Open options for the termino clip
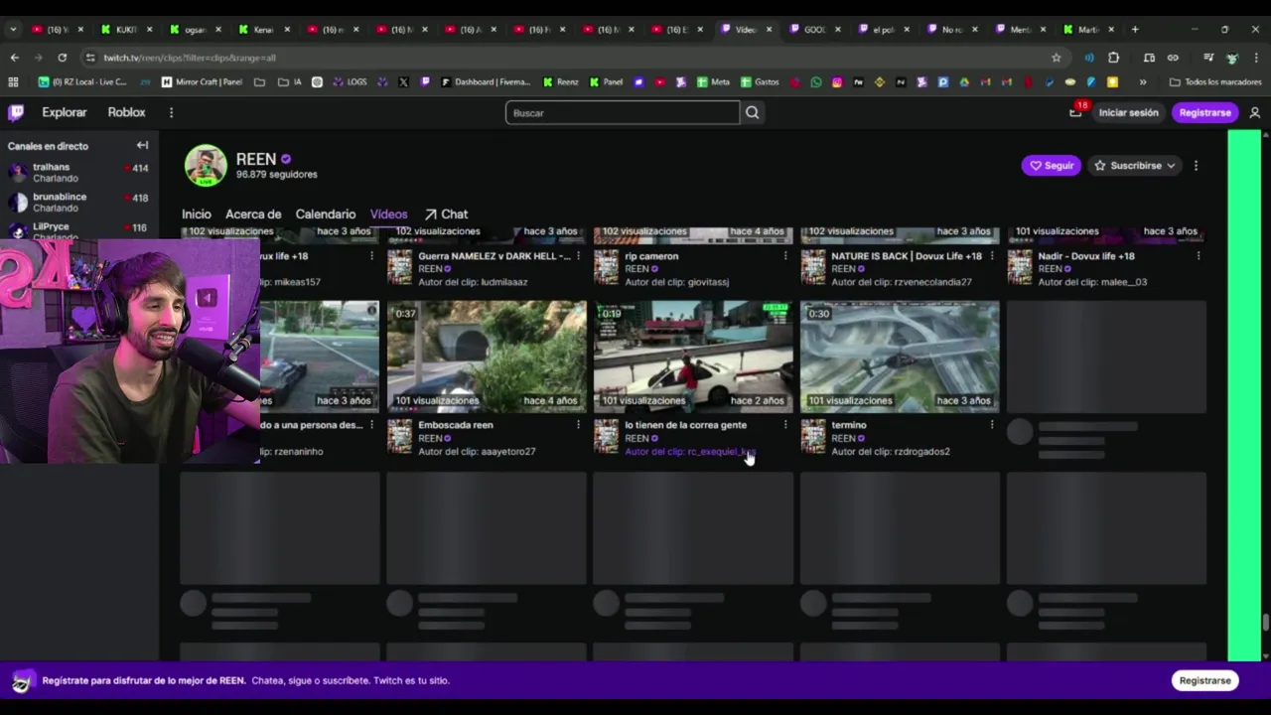 [991, 425]
